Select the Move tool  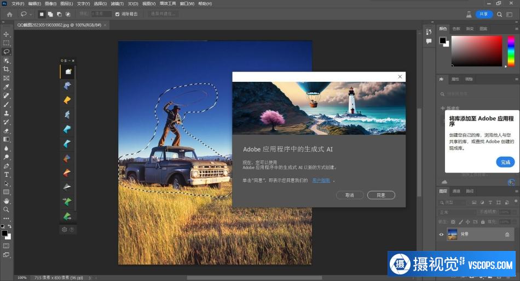coord(6,34)
